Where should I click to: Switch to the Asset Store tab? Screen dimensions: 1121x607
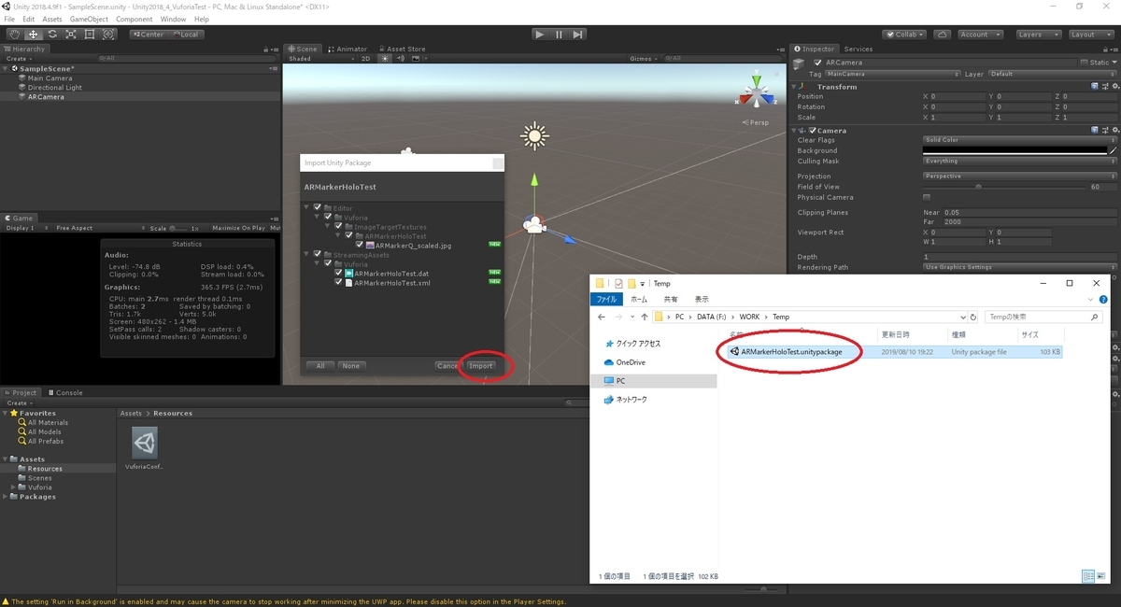coord(402,49)
